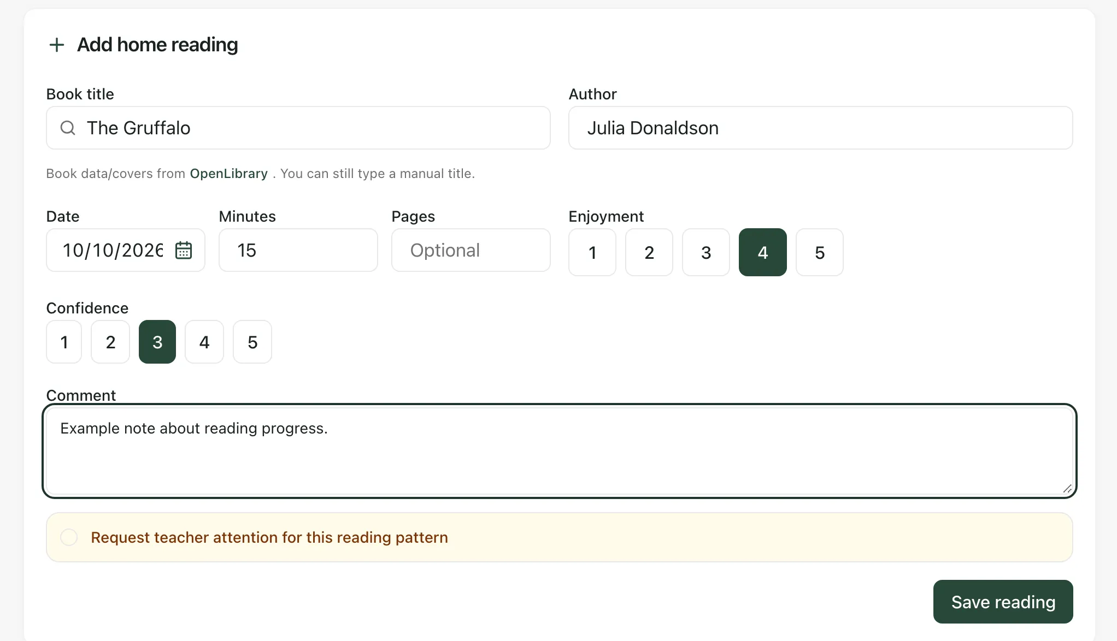Click the Enjoyment label
The image size is (1117, 641).
606,216
